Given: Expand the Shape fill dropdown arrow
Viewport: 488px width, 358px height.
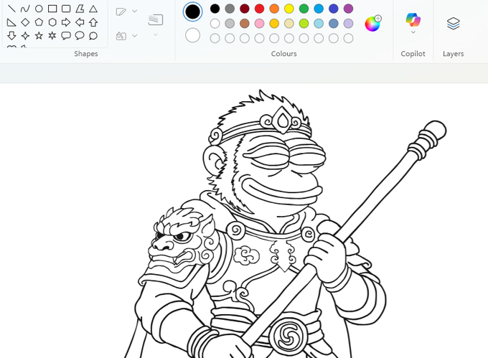Looking at the screenshot, I should tap(135, 36).
